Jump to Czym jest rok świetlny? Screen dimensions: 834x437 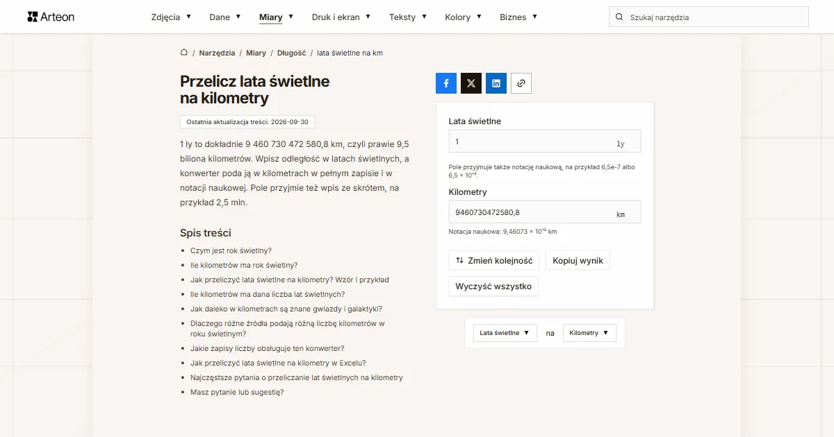coord(231,250)
